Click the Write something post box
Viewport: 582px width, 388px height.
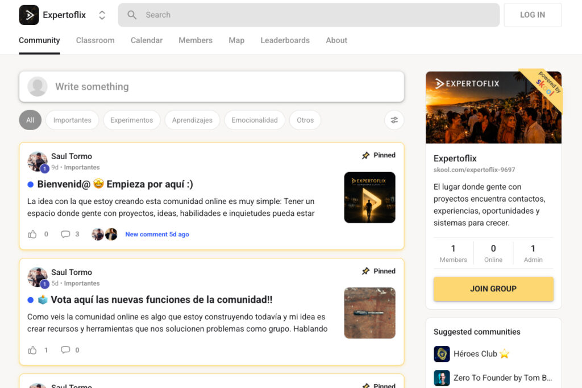click(x=211, y=87)
